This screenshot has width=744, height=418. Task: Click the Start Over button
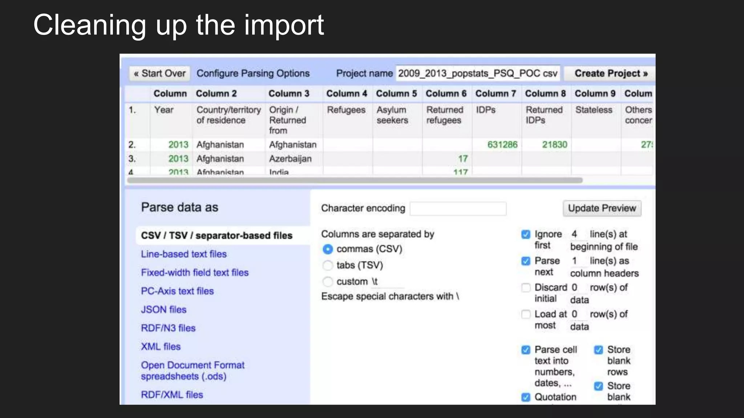click(159, 73)
